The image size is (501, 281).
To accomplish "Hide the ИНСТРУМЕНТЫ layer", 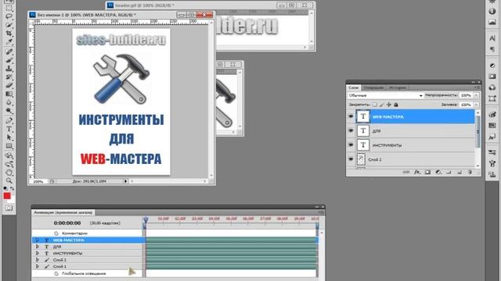I will tap(351, 145).
